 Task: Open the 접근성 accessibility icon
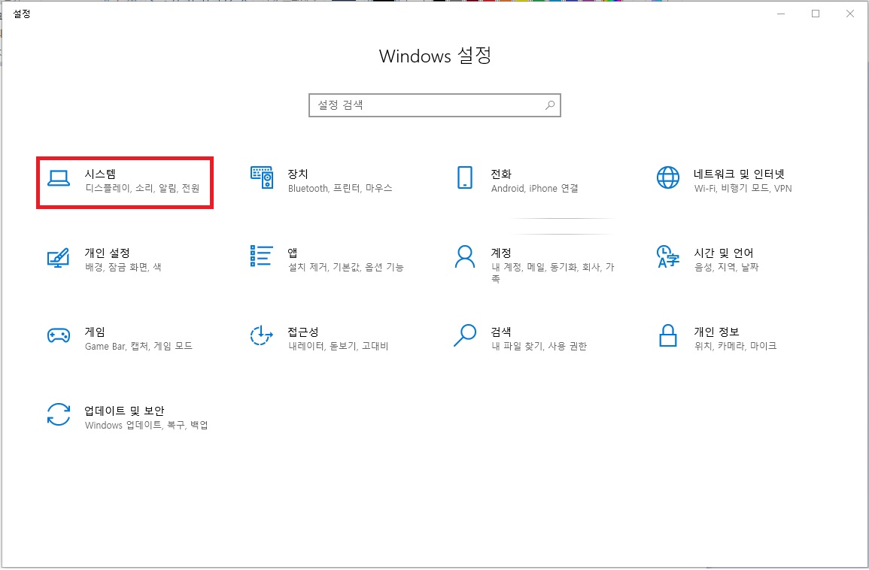point(262,335)
